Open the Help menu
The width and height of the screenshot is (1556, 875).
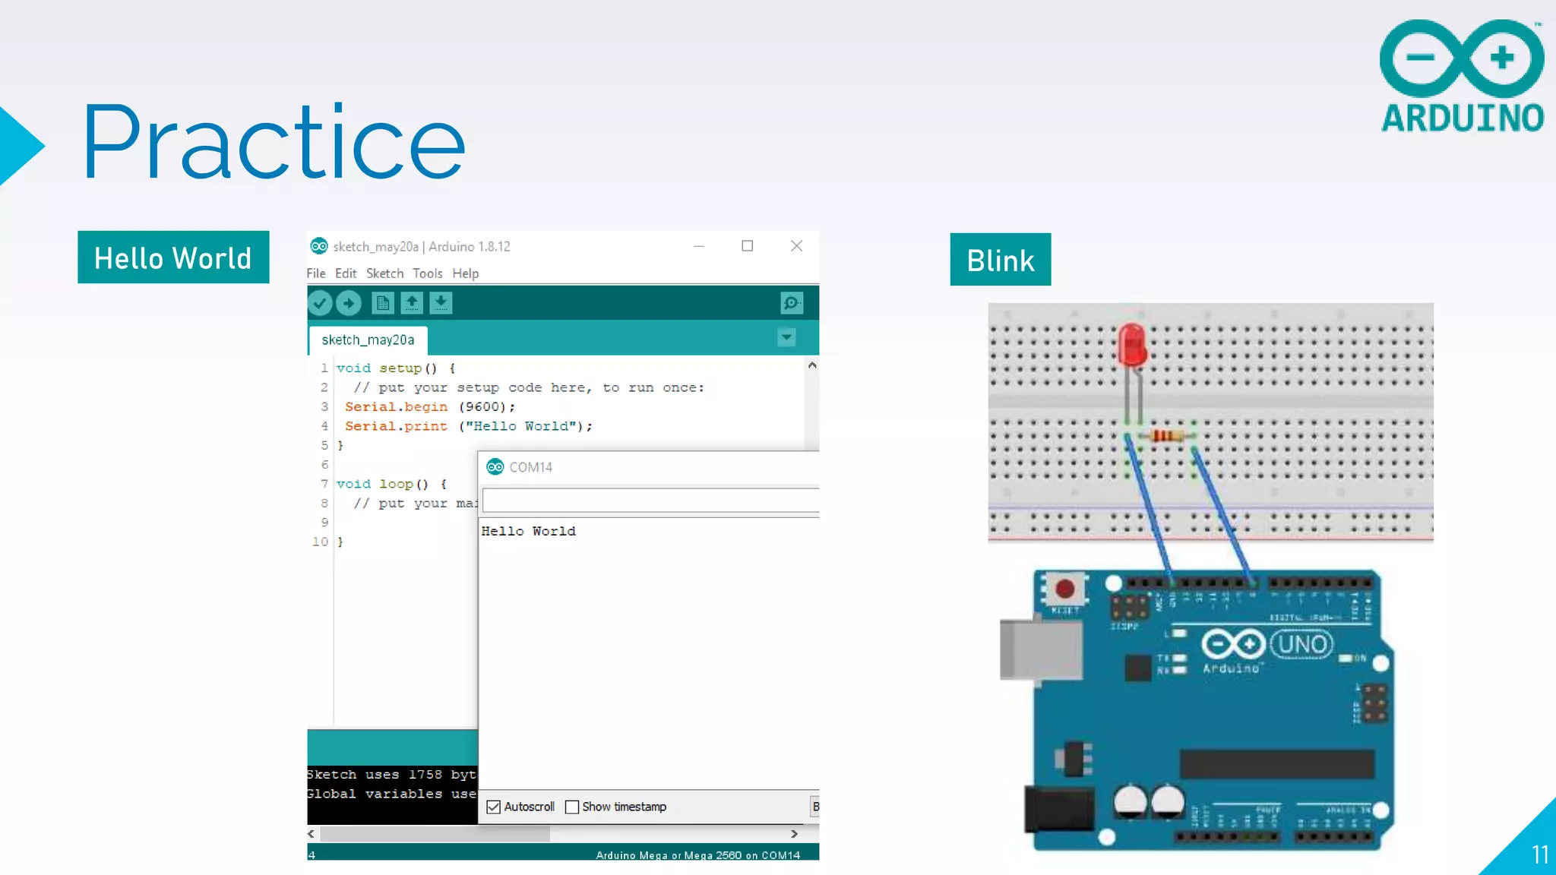(465, 273)
